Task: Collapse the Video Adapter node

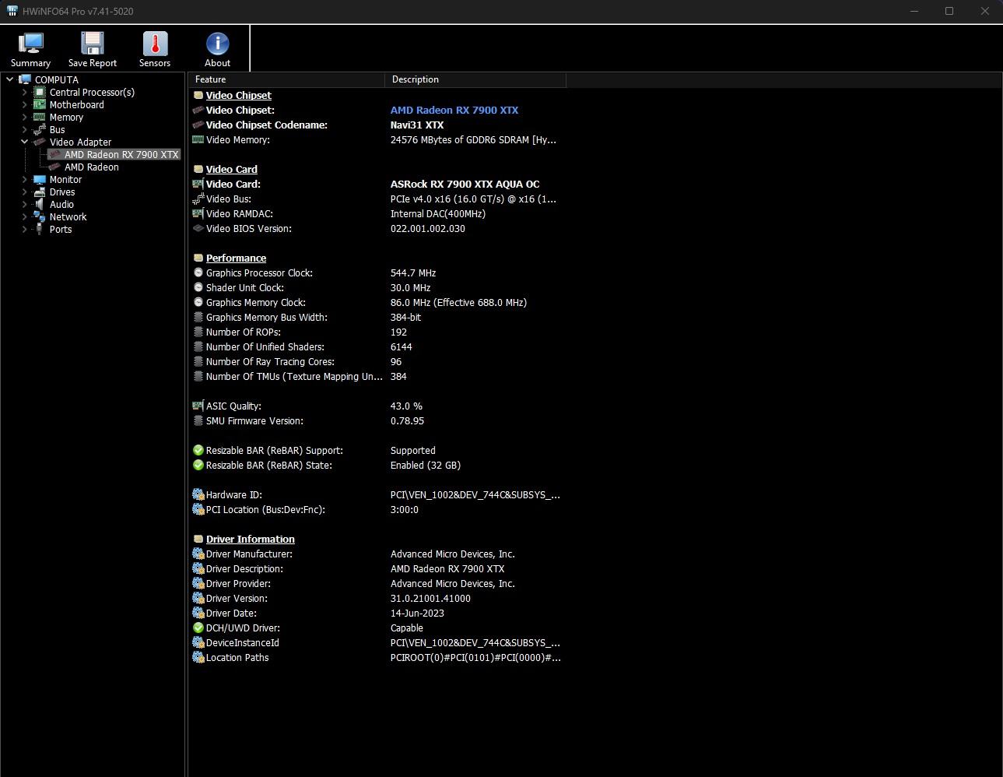Action: point(24,142)
